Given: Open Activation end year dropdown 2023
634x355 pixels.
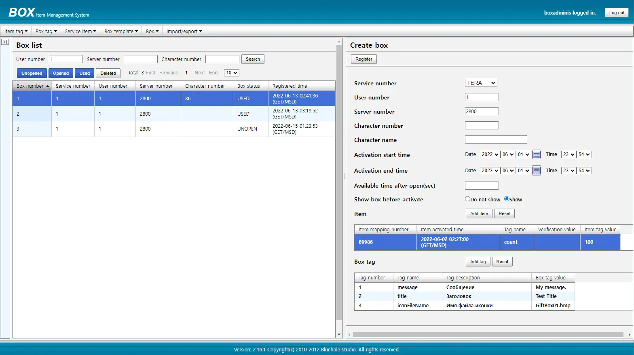Looking at the screenshot, I should (x=490, y=171).
